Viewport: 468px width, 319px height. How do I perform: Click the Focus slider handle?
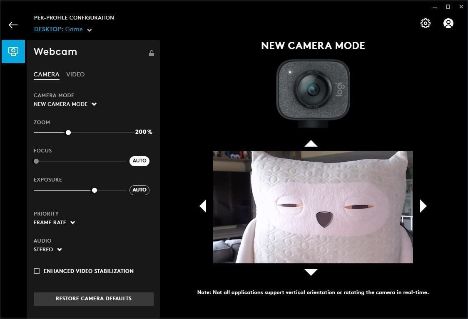[x=36, y=161]
